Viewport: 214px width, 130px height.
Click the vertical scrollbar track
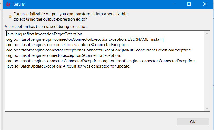click(207, 71)
